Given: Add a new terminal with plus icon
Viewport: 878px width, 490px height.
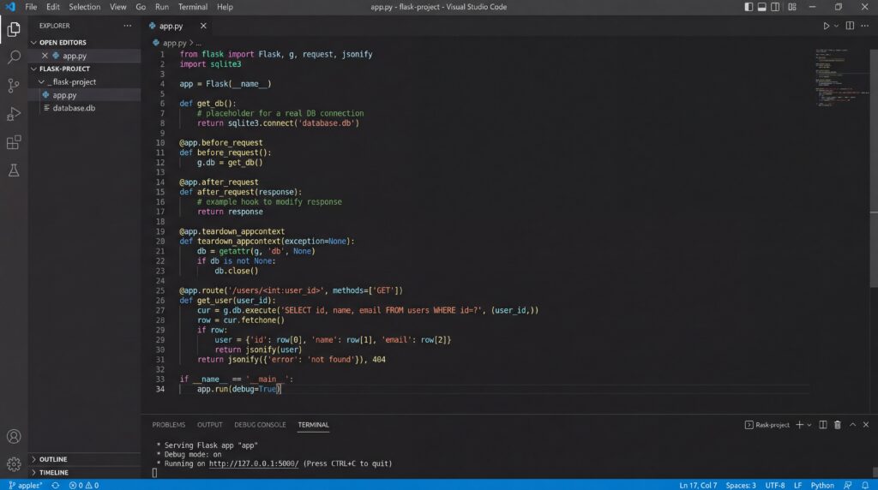Looking at the screenshot, I should pos(800,425).
